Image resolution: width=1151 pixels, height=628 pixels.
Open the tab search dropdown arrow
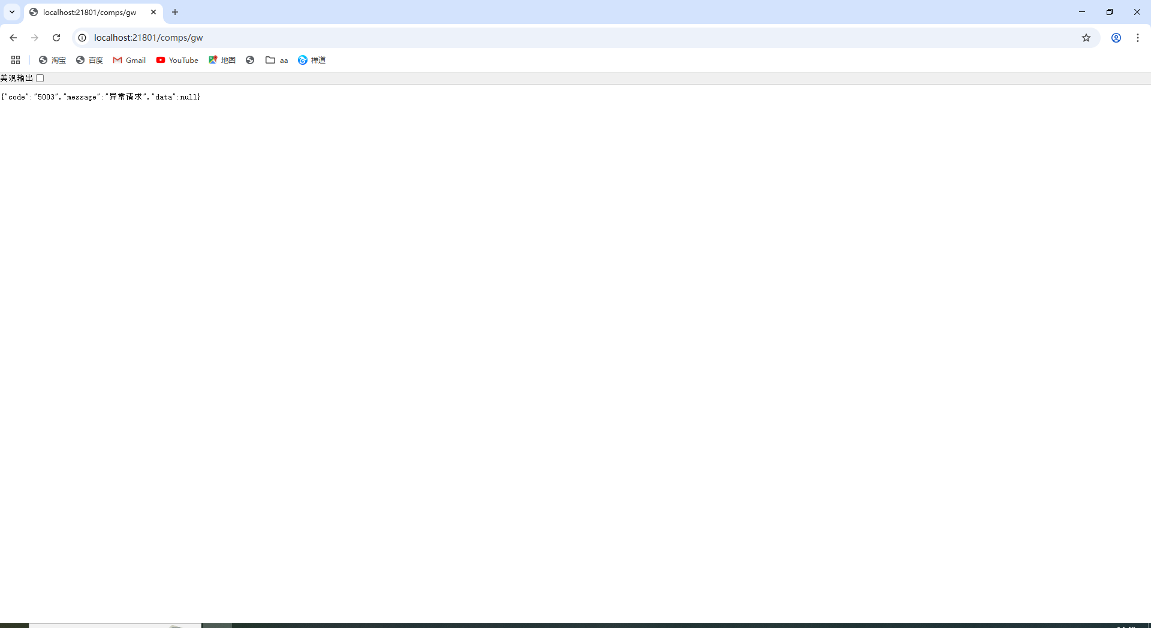[x=12, y=12]
